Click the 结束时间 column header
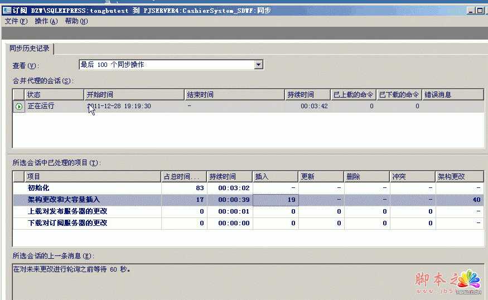Image resolution: width=488 pixels, height=300 pixels. [234, 95]
